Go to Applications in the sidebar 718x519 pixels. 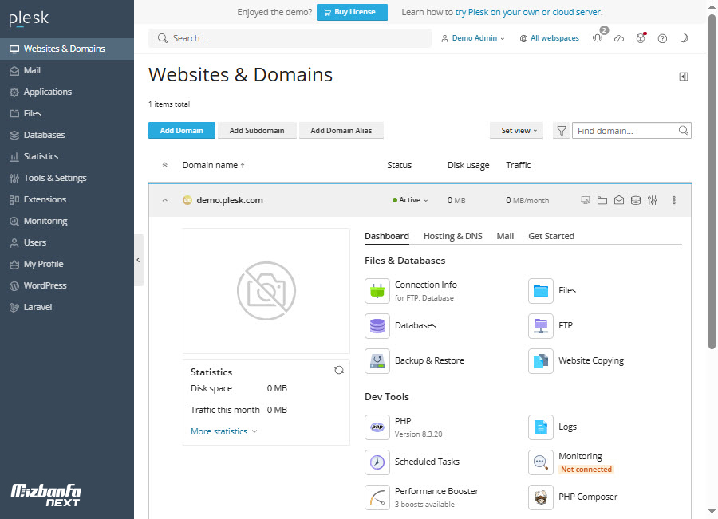[67, 92]
